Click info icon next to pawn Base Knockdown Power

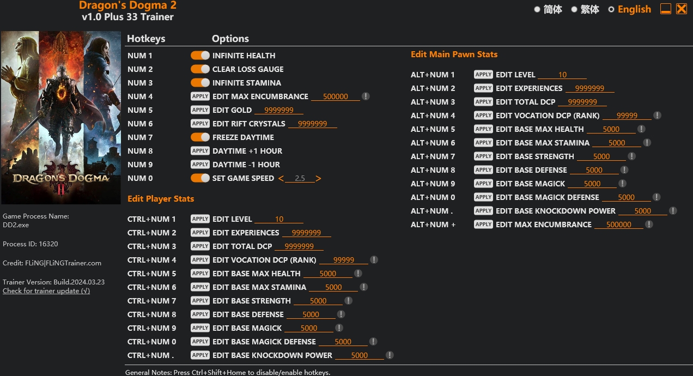pos(673,211)
